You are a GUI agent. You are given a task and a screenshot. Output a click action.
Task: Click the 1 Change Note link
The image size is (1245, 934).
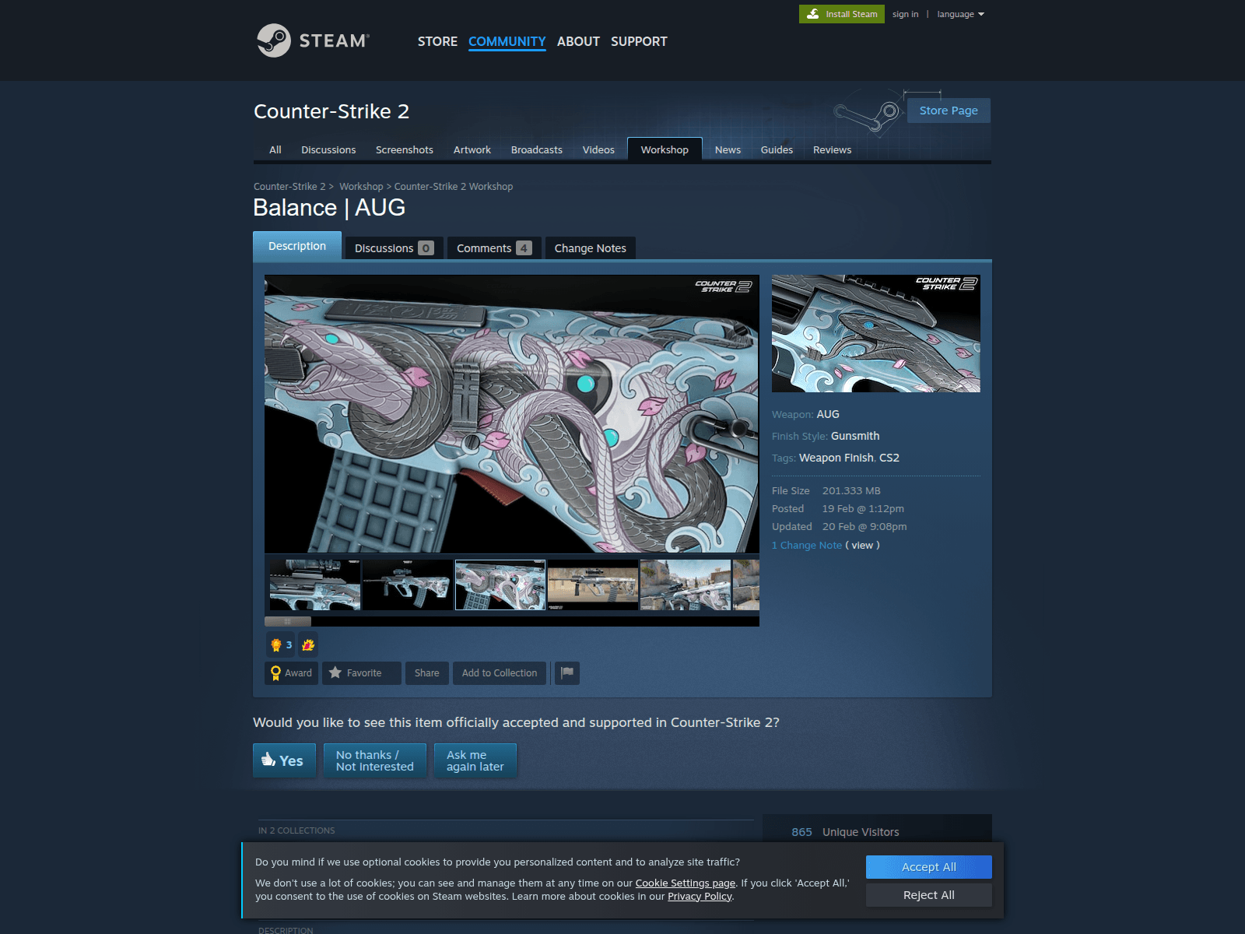coord(807,546)
